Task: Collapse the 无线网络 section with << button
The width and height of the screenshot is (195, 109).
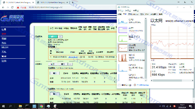Action: pos(60,37)
